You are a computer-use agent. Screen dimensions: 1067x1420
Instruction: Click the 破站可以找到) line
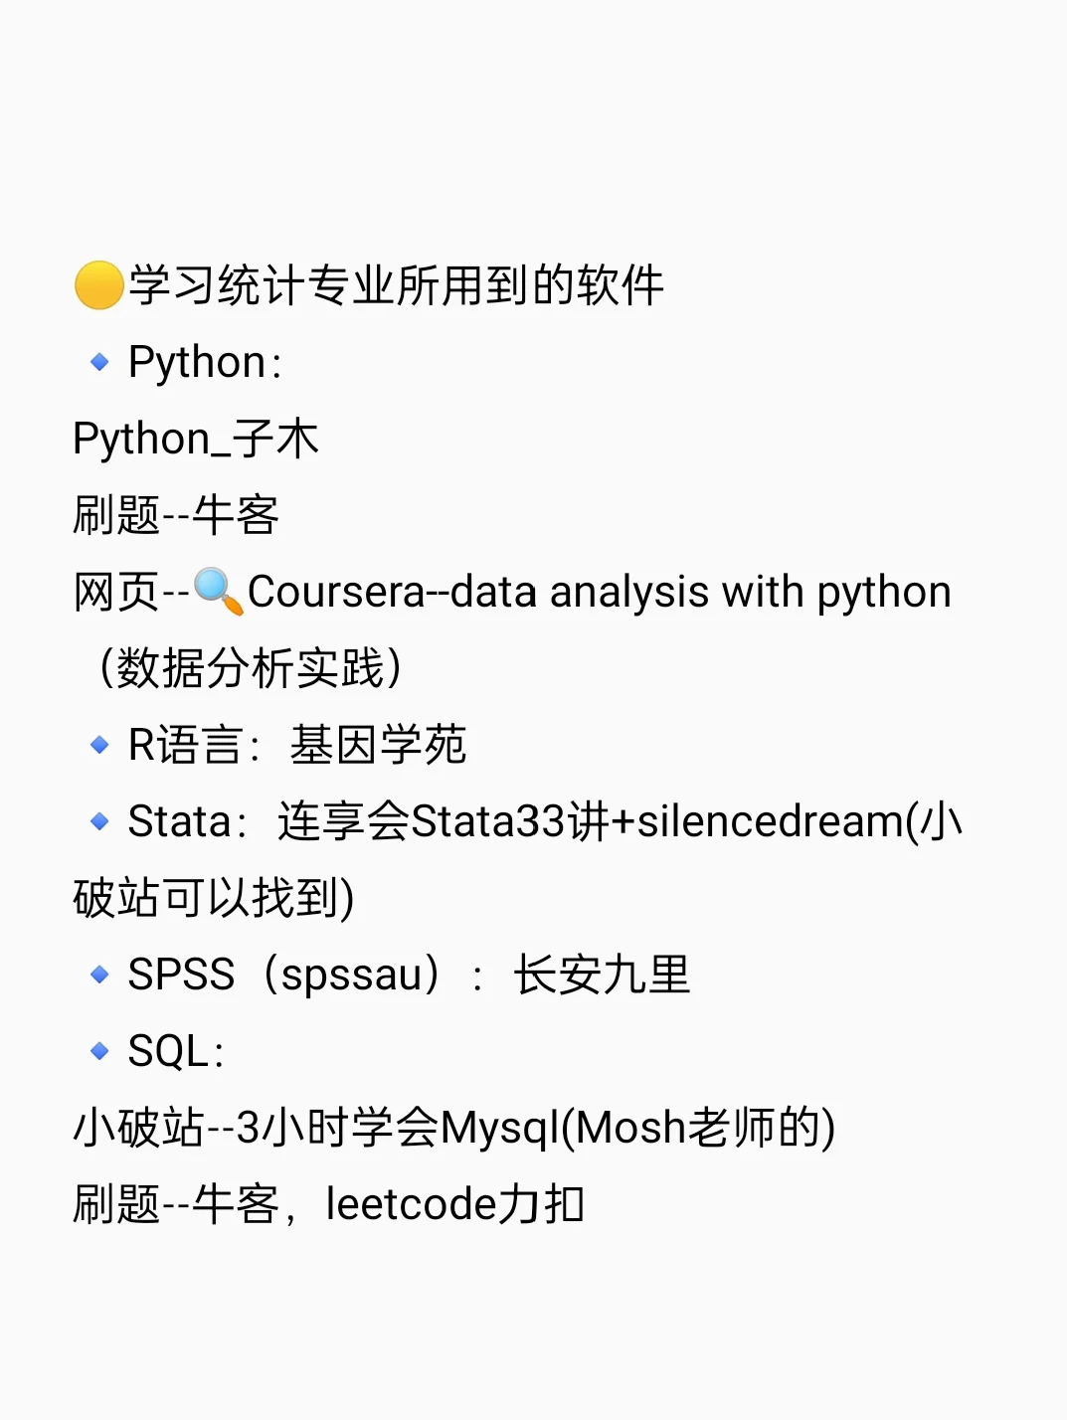214,898
